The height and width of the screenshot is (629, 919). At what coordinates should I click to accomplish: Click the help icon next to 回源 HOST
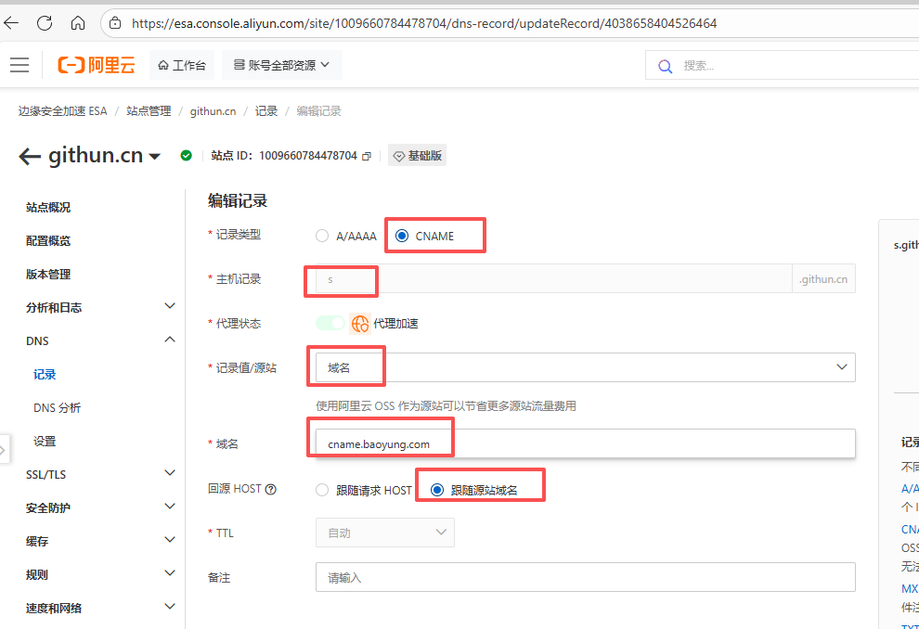click(271, 490)
